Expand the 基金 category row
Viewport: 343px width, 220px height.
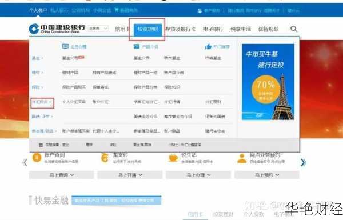[x=37, y=58]
